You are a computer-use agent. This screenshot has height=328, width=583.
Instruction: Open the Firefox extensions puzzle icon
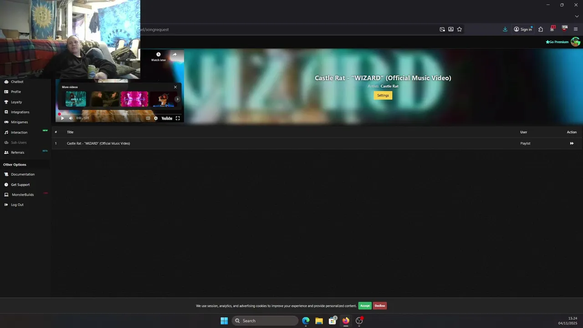[x=541, y=29]
